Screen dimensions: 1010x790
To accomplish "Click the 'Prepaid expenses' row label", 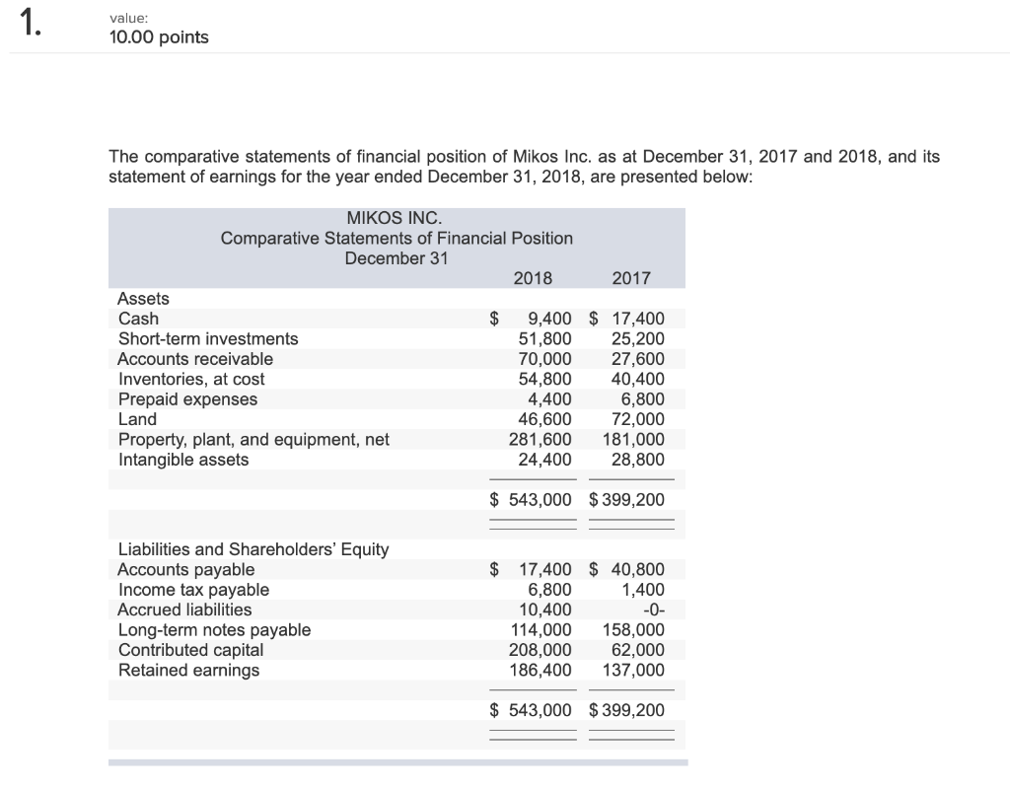I will (187, 399).
